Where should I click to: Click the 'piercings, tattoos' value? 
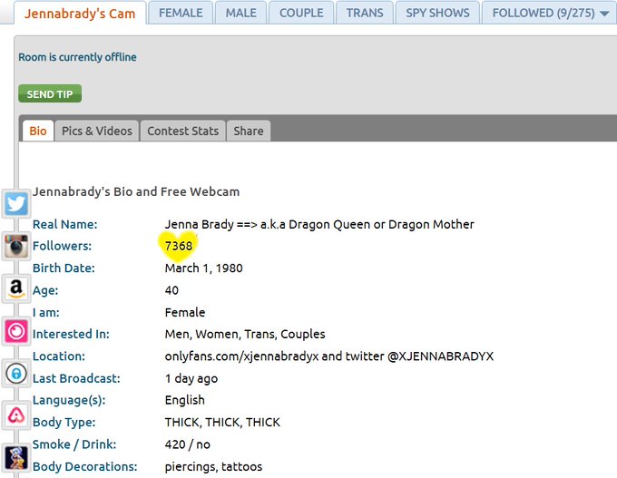tap(213, 466)
